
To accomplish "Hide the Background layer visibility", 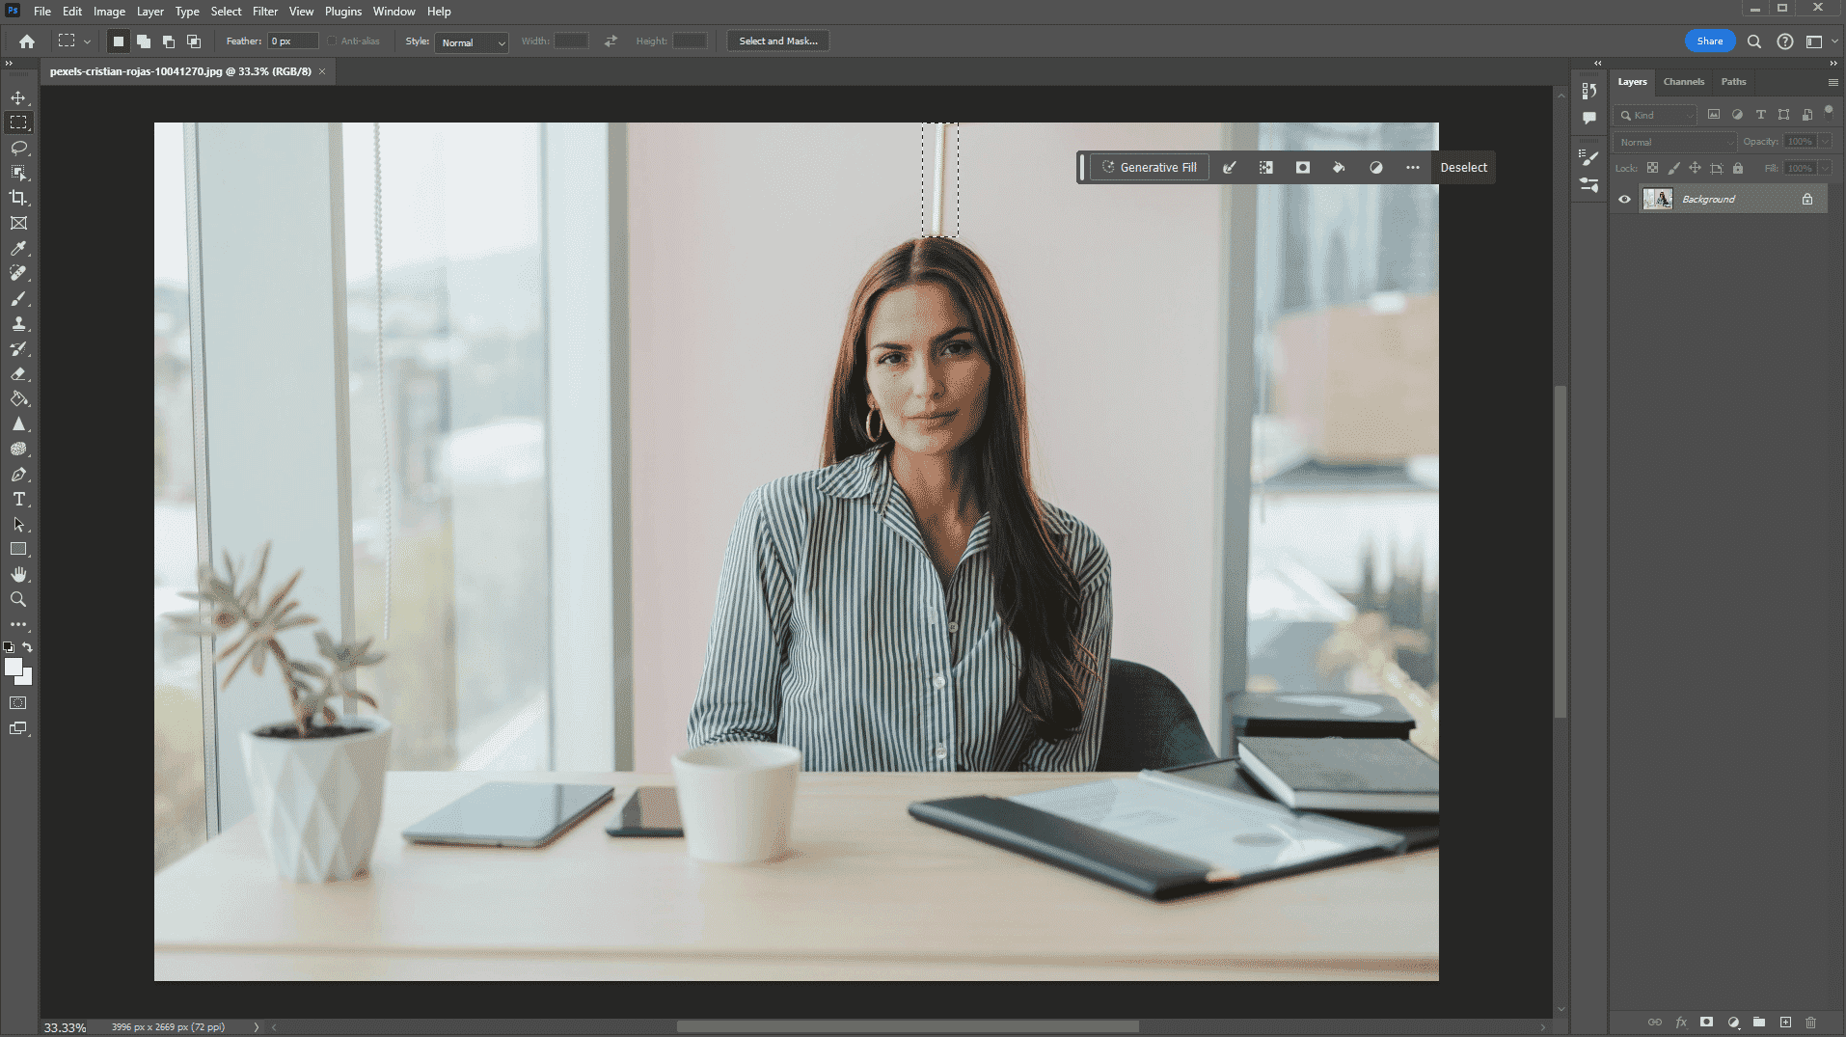I will [x=1624, y=199].
